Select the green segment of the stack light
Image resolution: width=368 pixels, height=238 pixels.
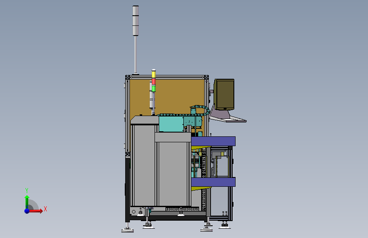154,89
